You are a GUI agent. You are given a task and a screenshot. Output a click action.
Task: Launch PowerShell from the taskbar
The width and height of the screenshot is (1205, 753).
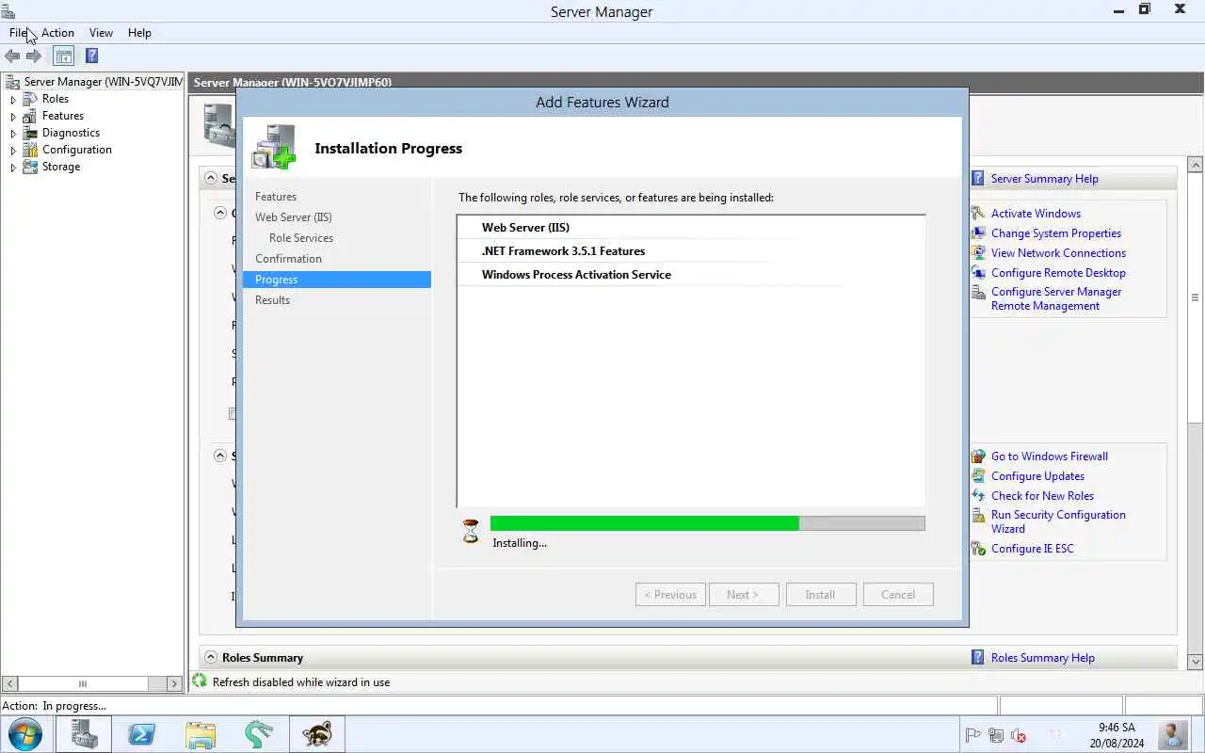coord(142,734)
